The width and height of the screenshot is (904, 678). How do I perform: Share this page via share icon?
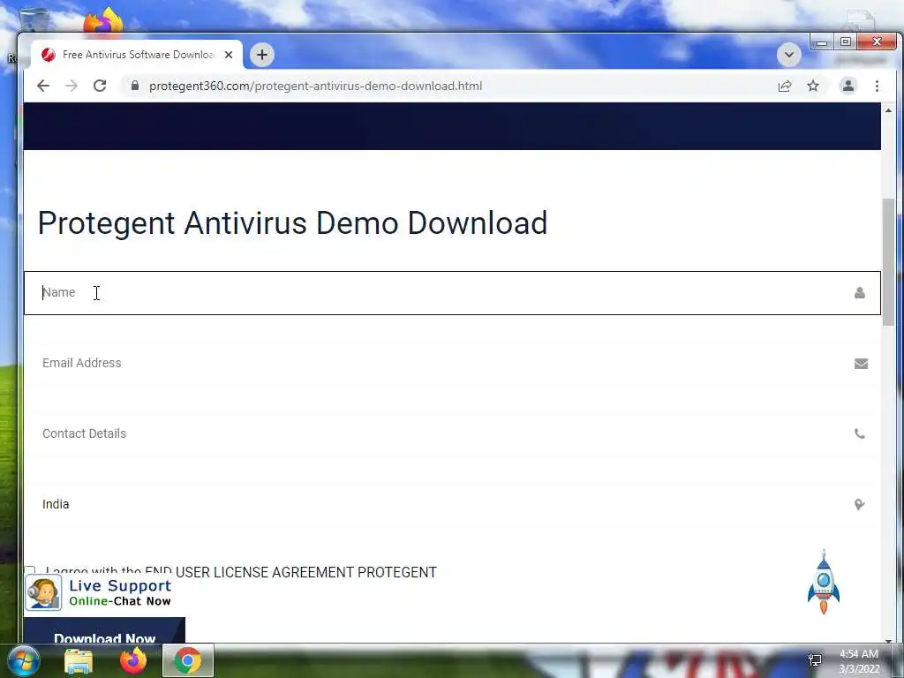[x=785, y=86]
